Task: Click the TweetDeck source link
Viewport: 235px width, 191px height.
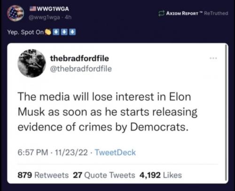Action: click(x=115, y=153)
